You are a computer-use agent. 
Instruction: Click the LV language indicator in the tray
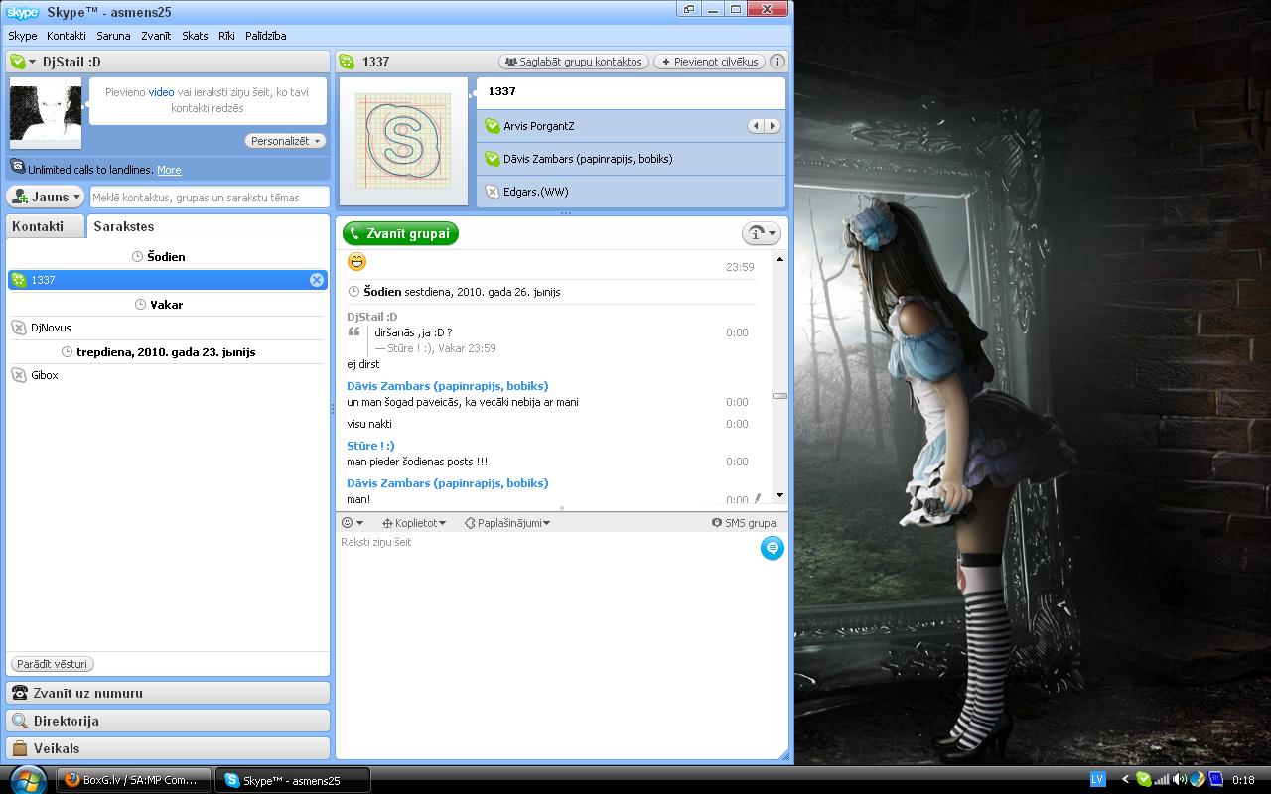[x=1098, y=779]
